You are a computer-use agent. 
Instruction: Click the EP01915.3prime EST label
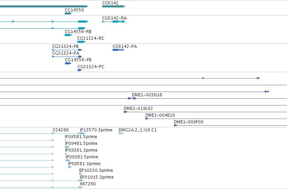pos(97,177)
